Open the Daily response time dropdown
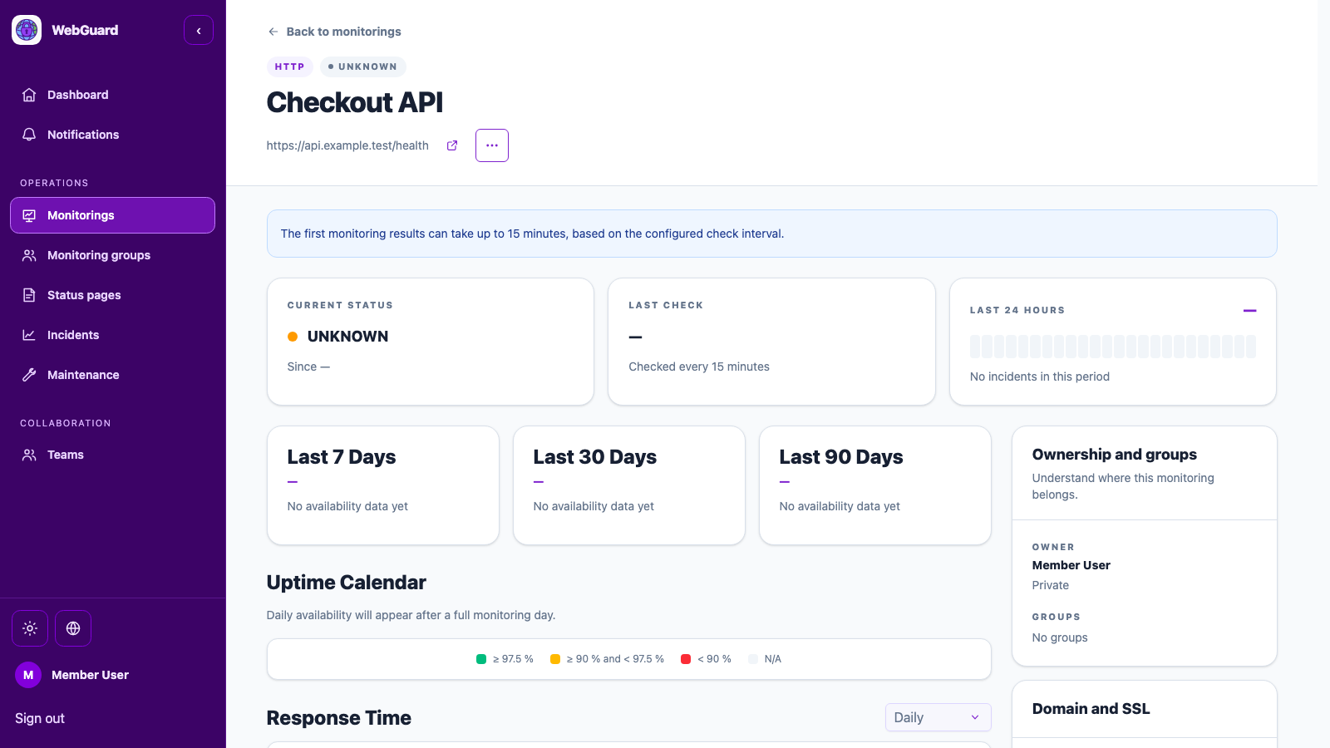 click(x=938, y=717)
